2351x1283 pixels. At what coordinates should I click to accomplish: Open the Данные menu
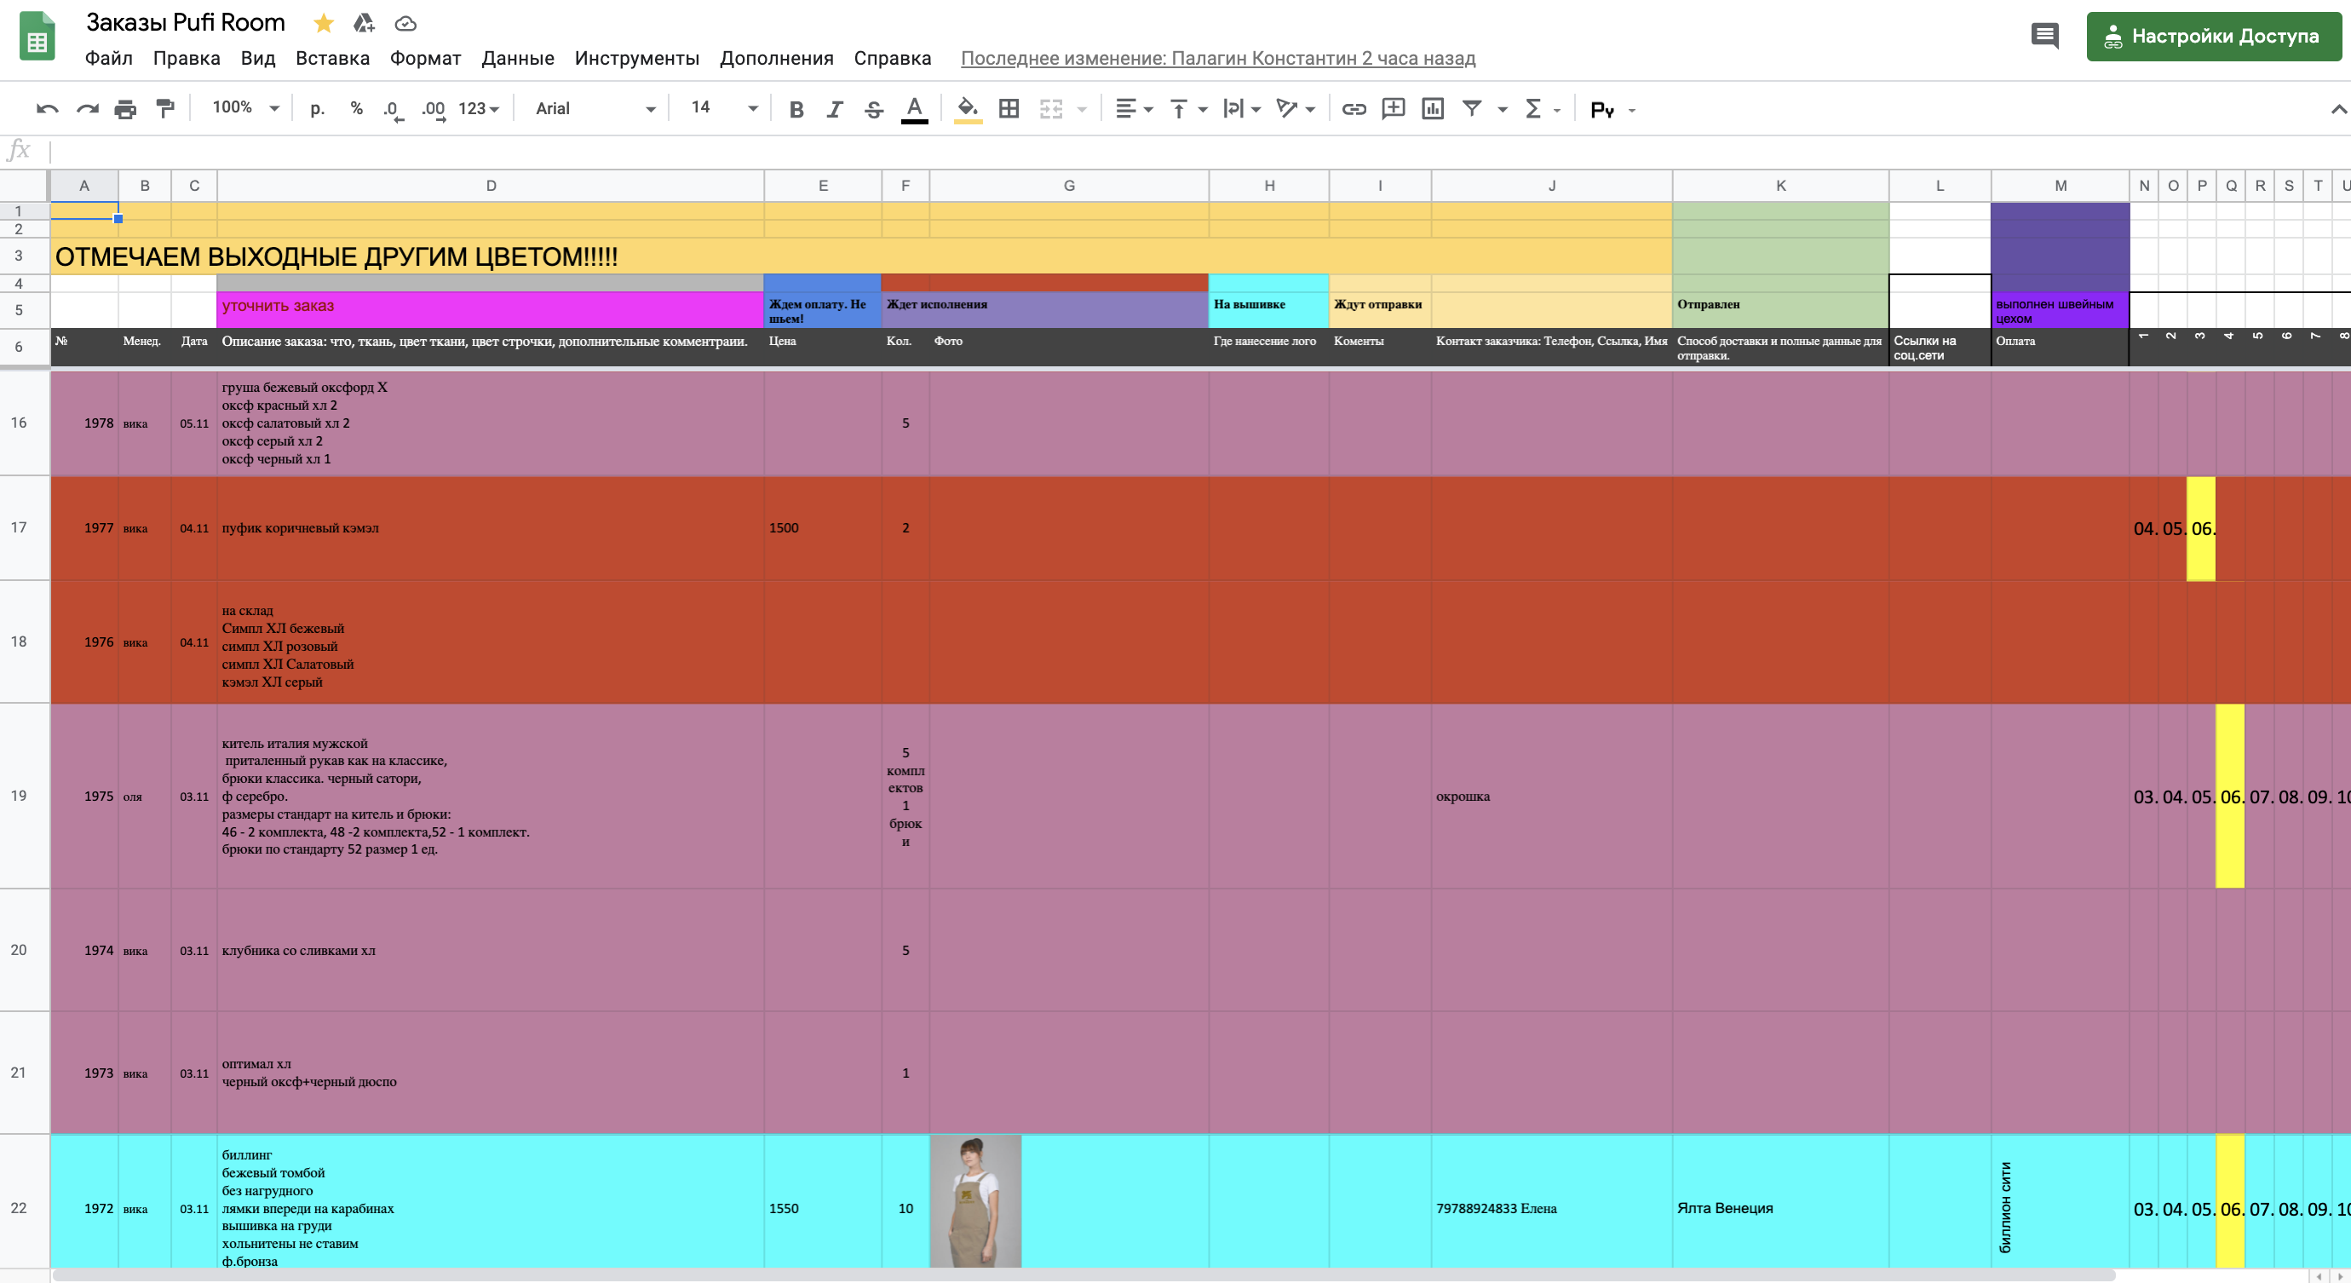[518, 57]
